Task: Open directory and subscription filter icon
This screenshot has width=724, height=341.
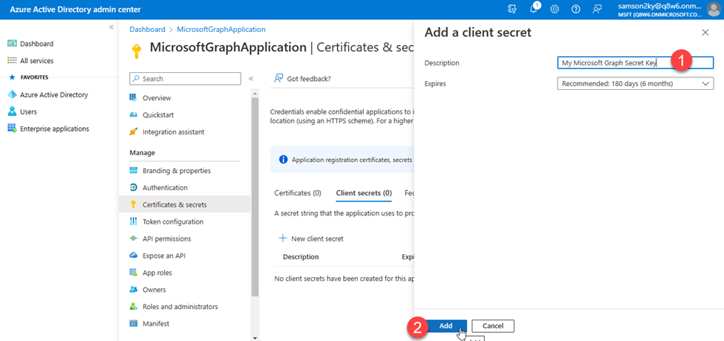Action: point(512,9)
